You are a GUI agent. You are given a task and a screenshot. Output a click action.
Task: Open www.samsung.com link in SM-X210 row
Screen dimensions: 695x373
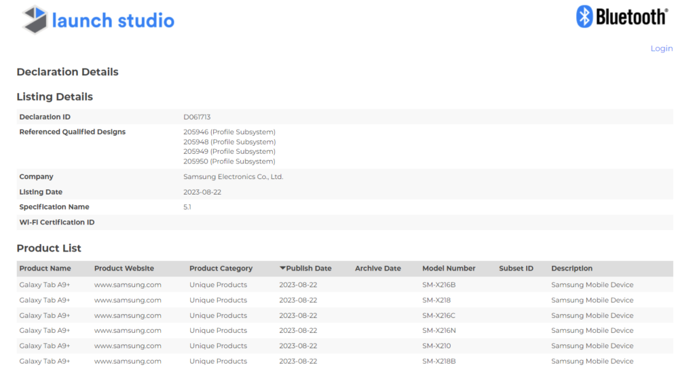coord(128,346)
